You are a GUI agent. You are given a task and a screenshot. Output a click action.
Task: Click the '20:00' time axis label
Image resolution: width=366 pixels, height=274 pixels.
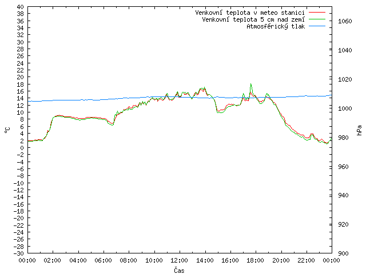[x=281, y=260]
